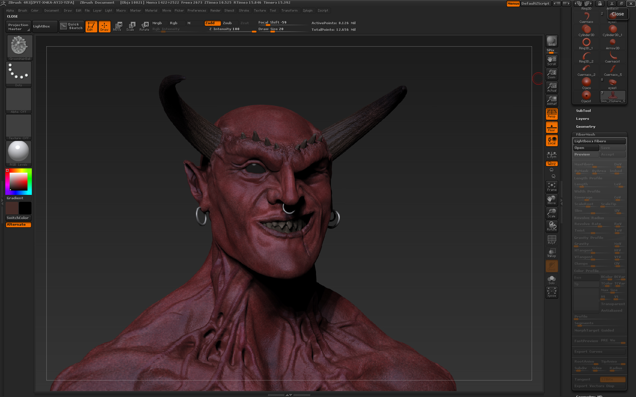Screen dimensions: 636x397
Task: Click the Zoom canvas icon
Action: (x=552, y=74)
